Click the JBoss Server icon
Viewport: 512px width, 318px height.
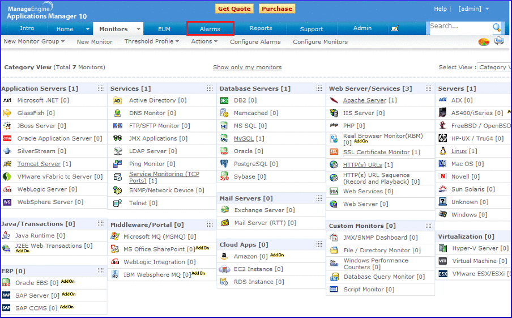(x=7, y=125)
